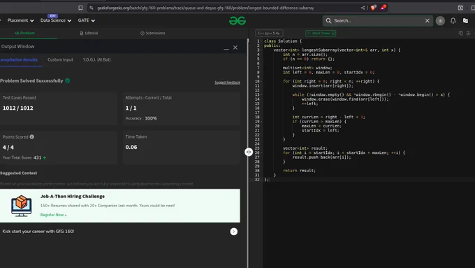475x268 pixels.
Task: Click the panel splitter handle
Action: [249, 152]
